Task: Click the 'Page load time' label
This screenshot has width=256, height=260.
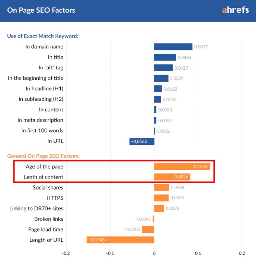Action: point(46,229)
